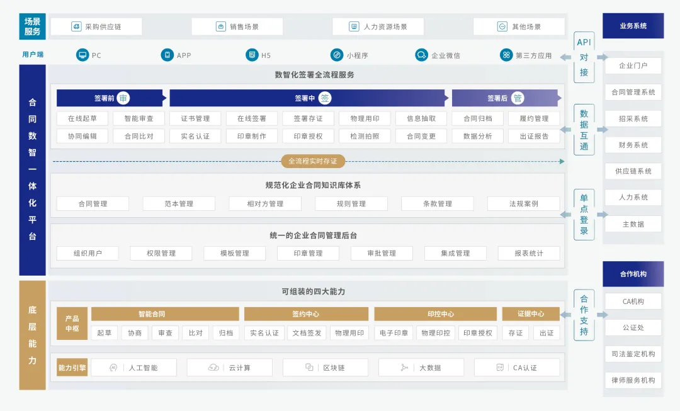The image size is (680, 411).
Task: Click the 企业门户 item
Action: tap(633, 66)
